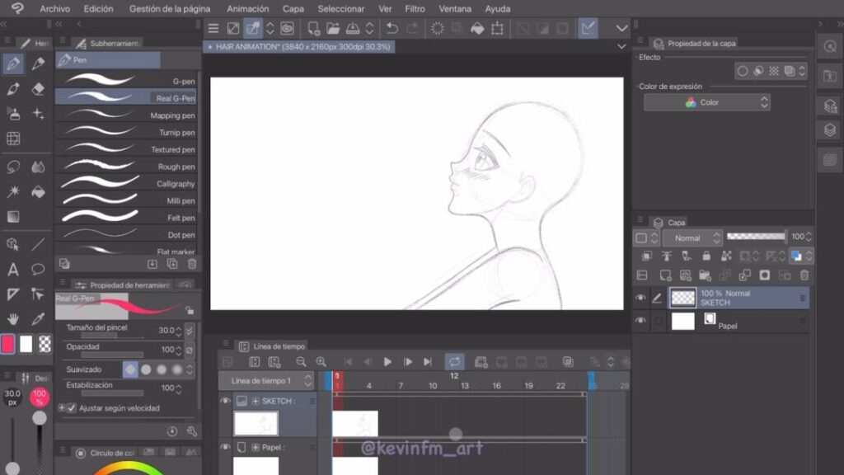Open the Color de expresión dropdown
The height and width of the screenshot is (475, 844).
click(706, 102)
